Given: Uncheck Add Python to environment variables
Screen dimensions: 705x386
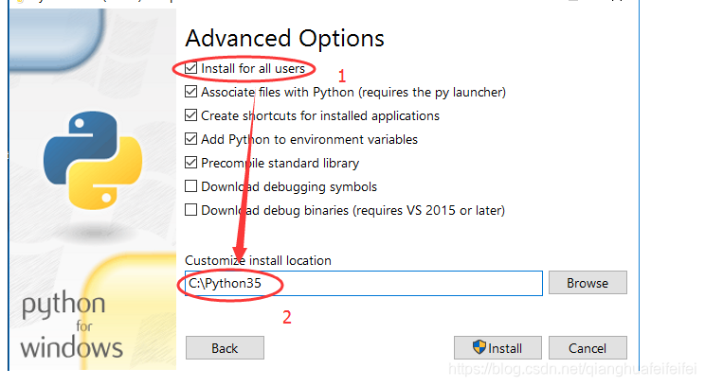Looking at the screenshot, I should (x=191, y=139).
